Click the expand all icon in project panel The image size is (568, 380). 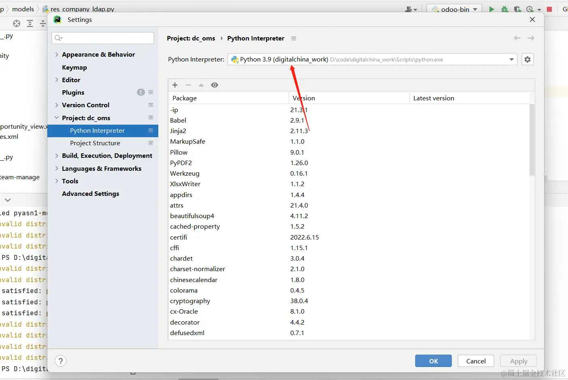30,23
